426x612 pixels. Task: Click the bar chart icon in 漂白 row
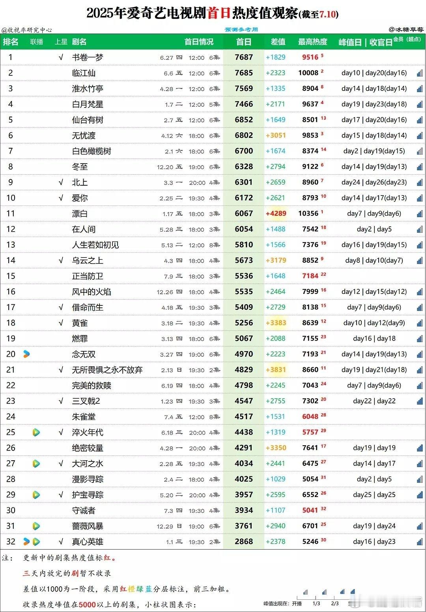(420, 214)
